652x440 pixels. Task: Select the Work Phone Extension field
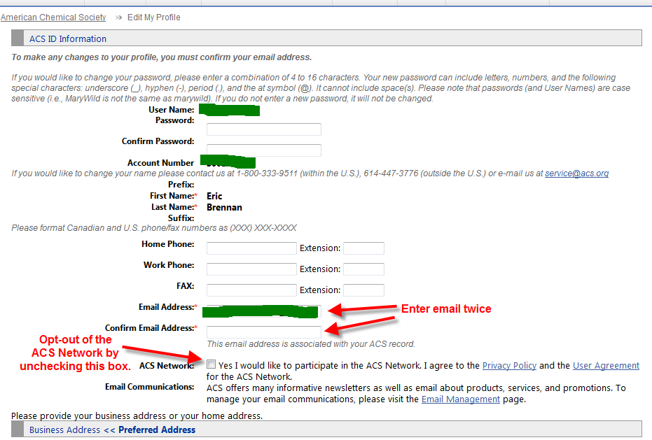pos(363,269)
